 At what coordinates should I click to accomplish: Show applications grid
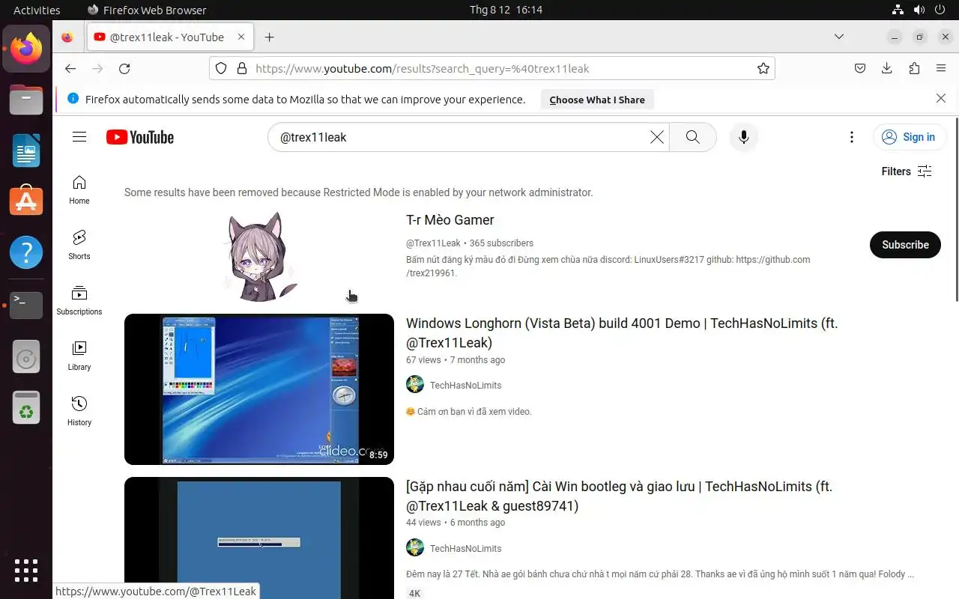click(x=26, y=571)
